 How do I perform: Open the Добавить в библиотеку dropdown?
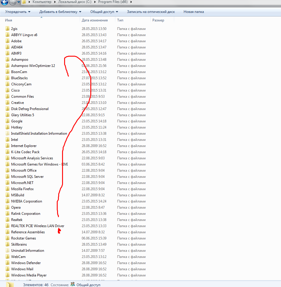[x=60, y=12]
